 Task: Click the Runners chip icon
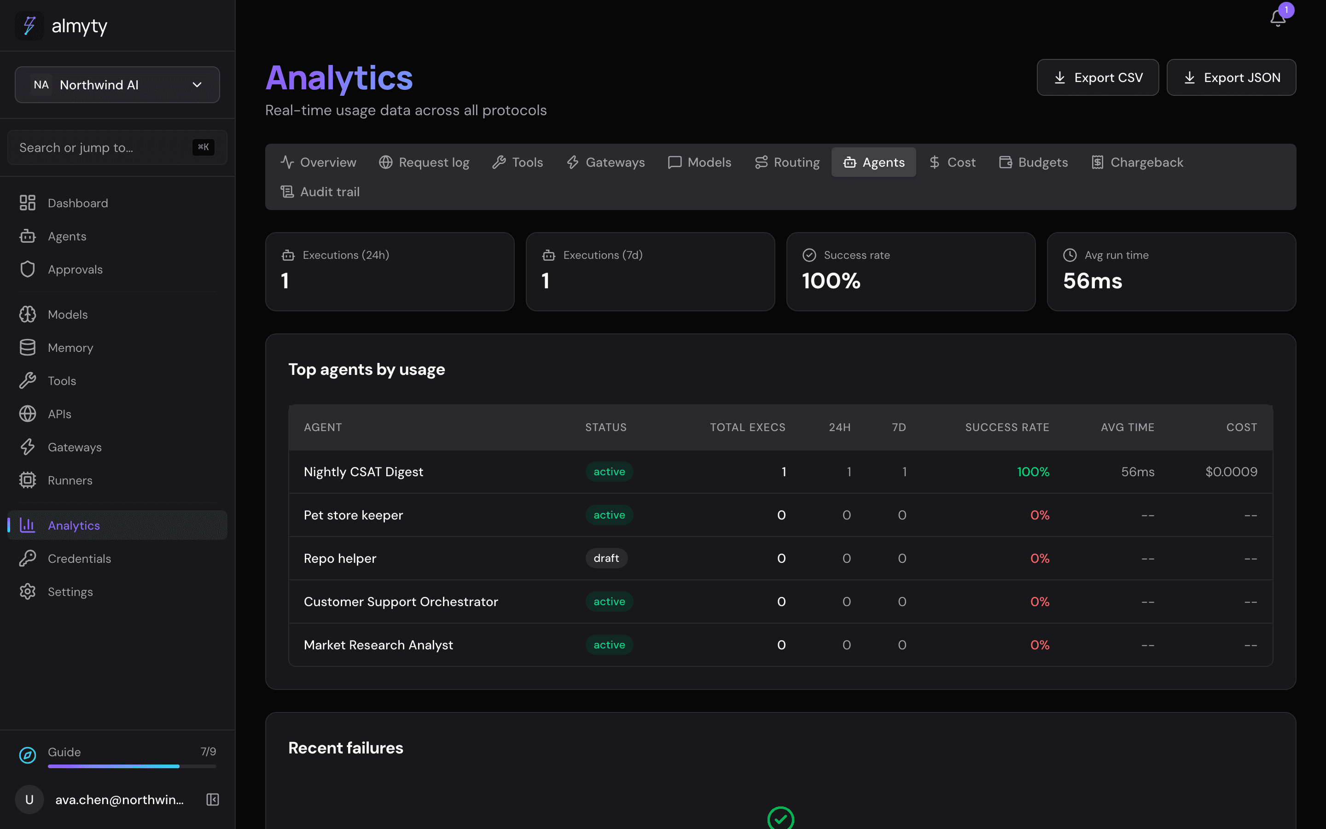pyautogui.click(x=28, y=480)
